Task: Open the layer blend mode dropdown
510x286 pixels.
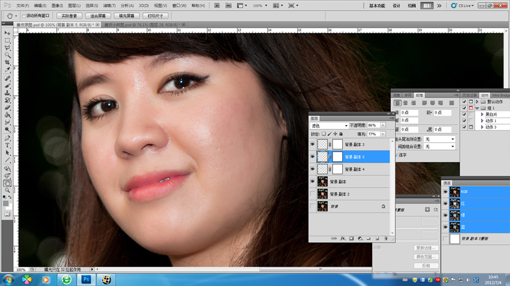Action: pos(329,125)
